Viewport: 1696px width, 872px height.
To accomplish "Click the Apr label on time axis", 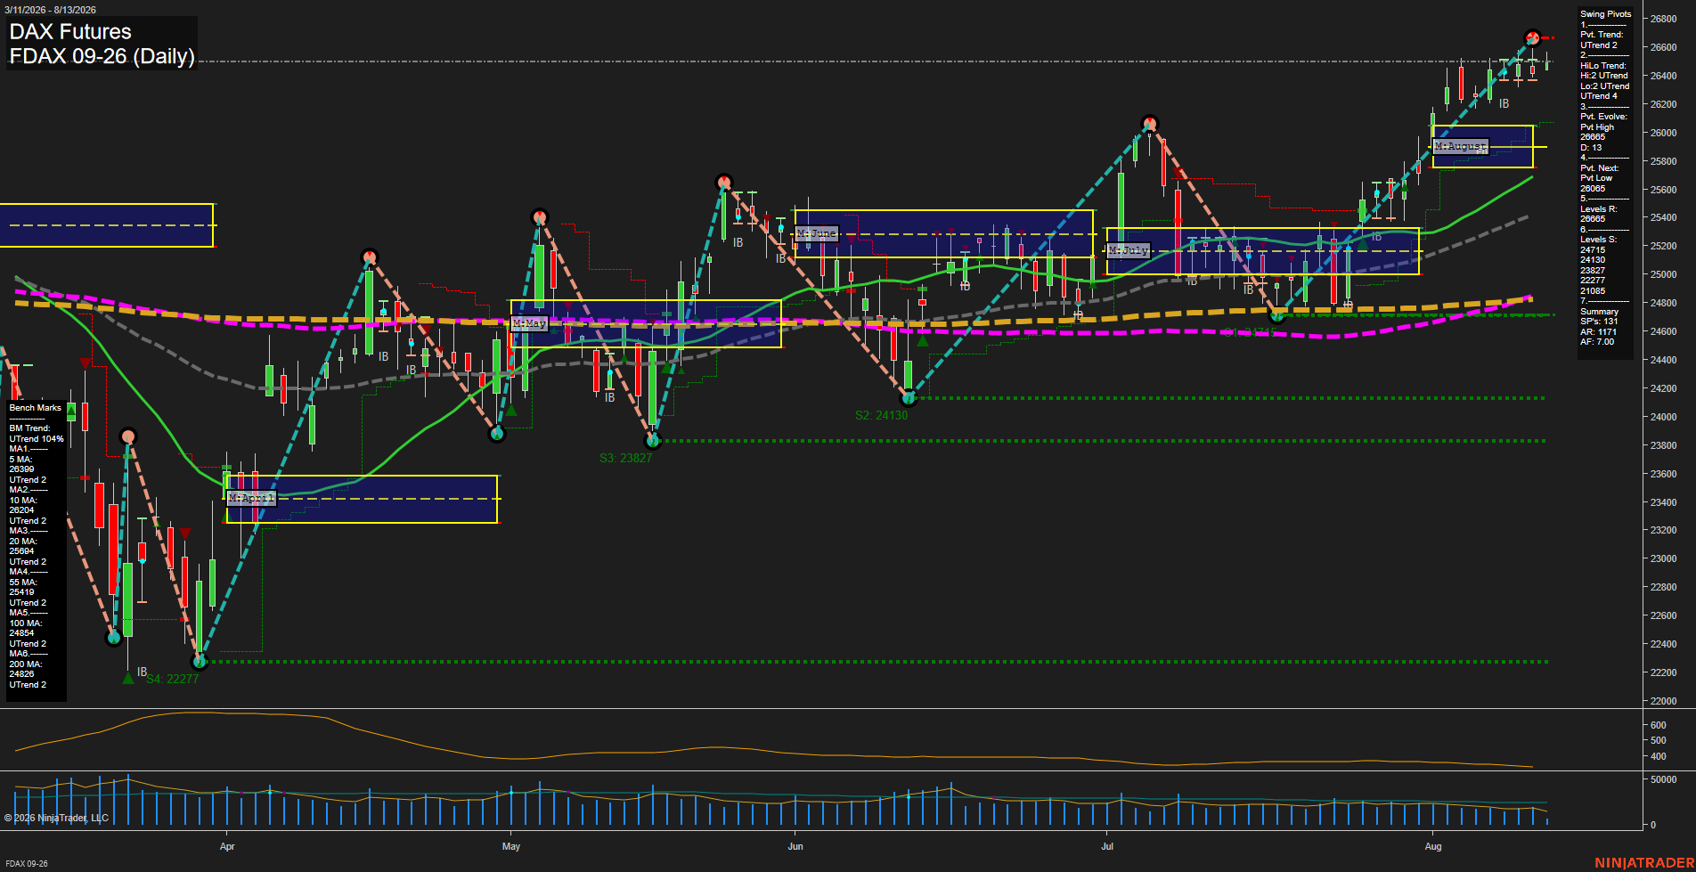I will pos(227,846).
